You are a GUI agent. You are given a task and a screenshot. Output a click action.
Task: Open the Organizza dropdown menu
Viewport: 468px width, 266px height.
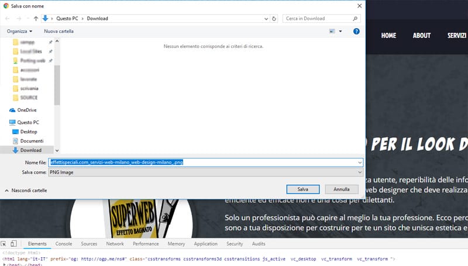(x=19, y=31)
